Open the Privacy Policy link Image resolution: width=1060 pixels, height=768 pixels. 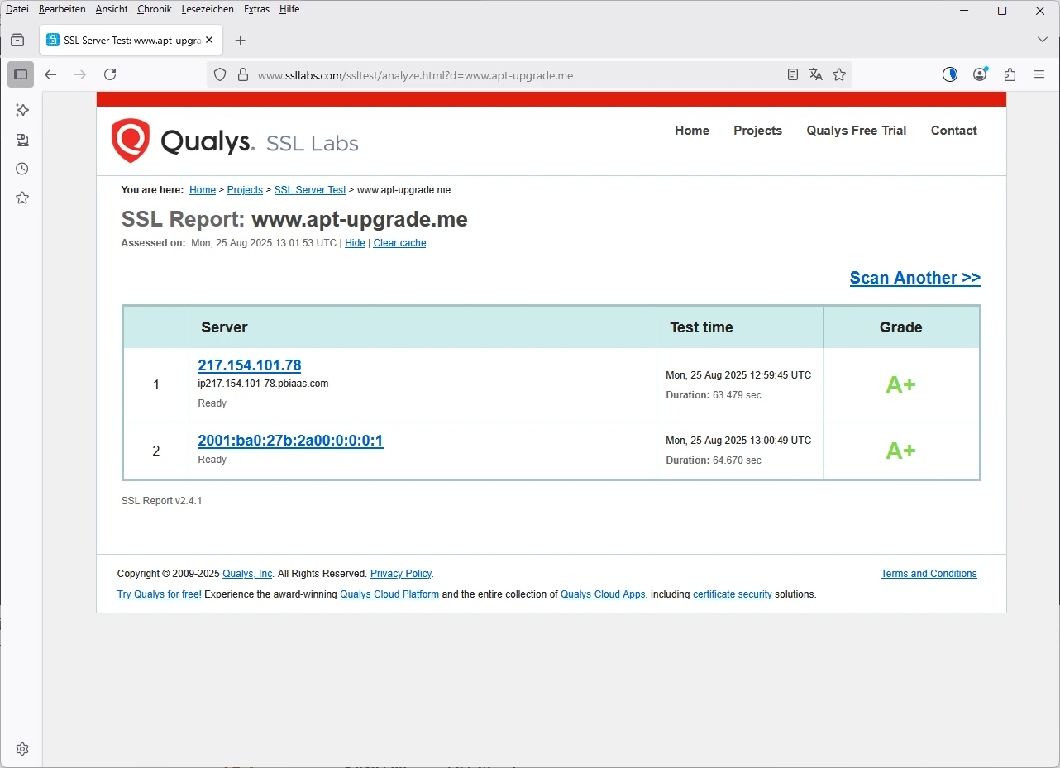tap(401, 574)
